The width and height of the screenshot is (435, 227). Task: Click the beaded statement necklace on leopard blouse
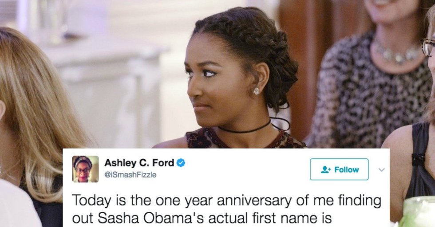click(x=397, y=53)
